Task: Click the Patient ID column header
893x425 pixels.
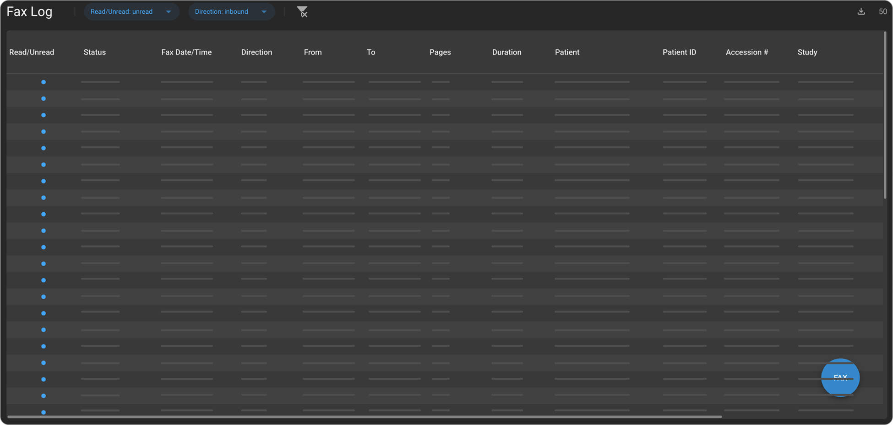Action: 679,52
